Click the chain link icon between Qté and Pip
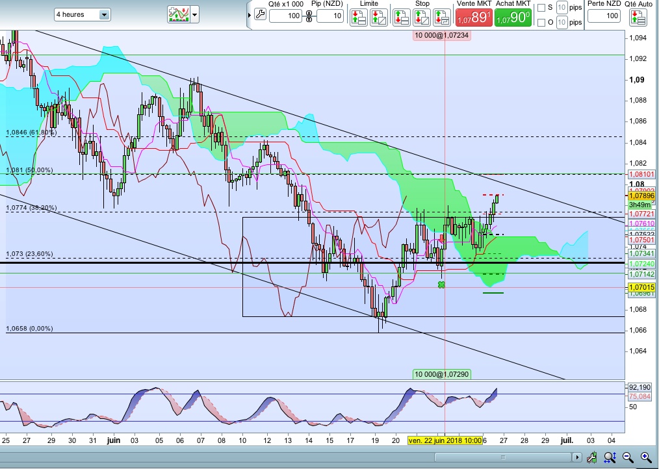This screenshot has width=659, height=469. coord(309,16)
